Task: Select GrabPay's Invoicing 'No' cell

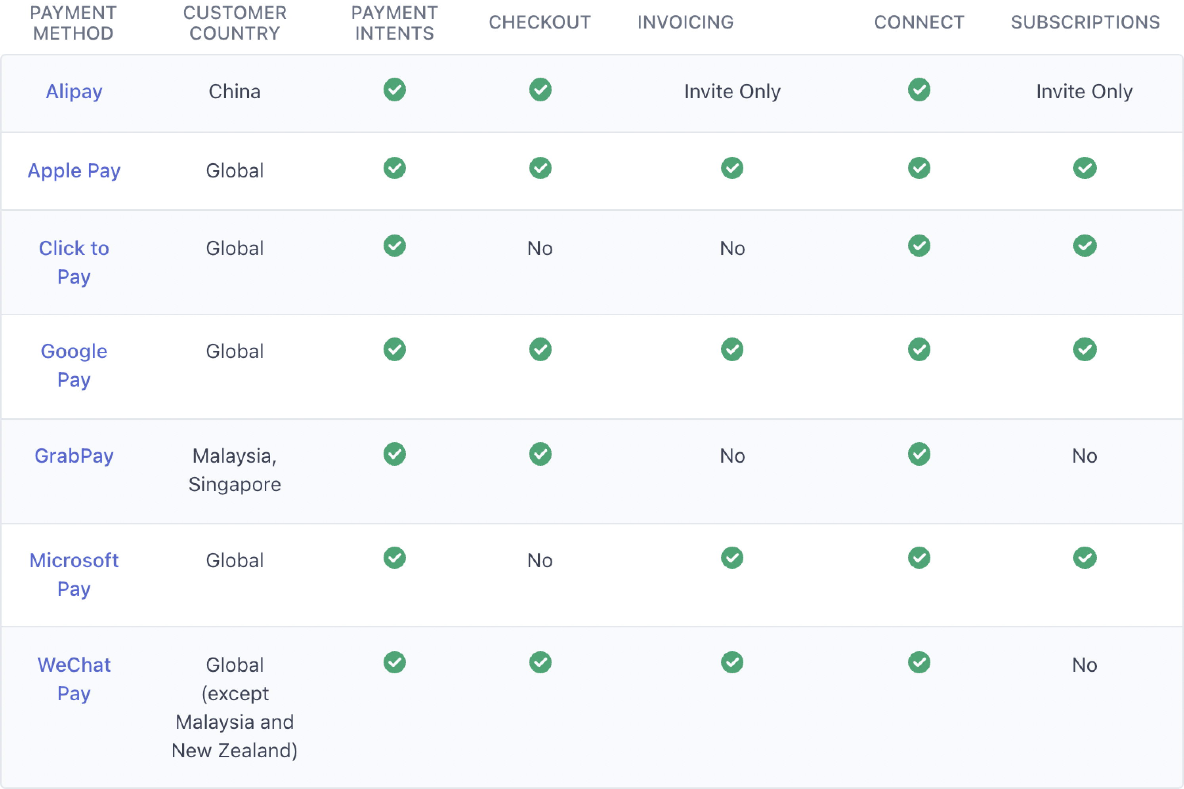Action: tap(732, 456)
